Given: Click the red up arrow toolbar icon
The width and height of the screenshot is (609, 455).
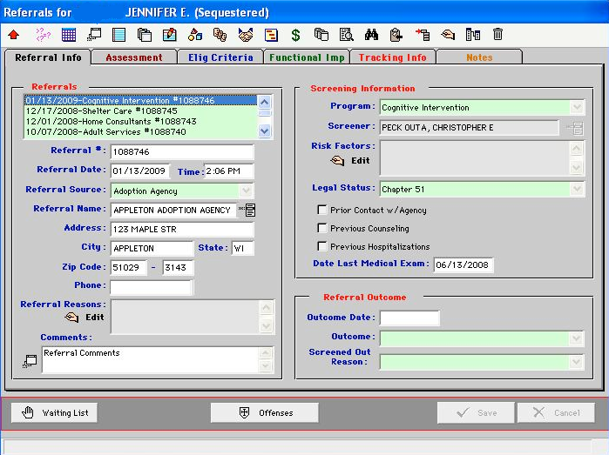Looking at the screenshot, I should pos(14,35).
